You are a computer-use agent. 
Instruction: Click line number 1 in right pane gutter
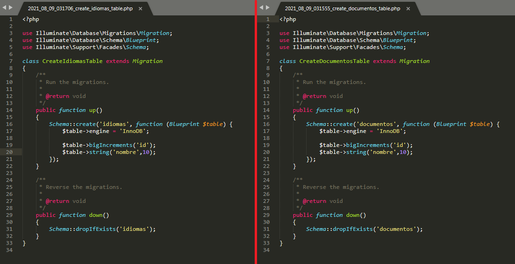point(267,19)
